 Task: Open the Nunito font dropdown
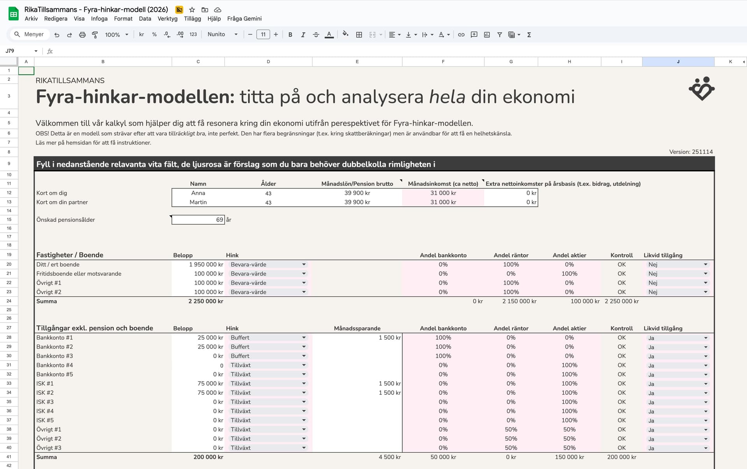tap(223, 34)
